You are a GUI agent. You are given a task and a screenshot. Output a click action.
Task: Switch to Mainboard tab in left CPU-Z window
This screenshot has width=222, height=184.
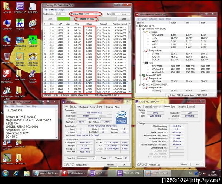pos(84,107)
